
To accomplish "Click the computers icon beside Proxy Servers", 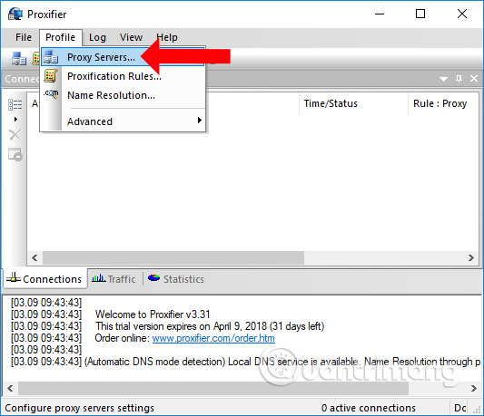I will pos(51,57).
